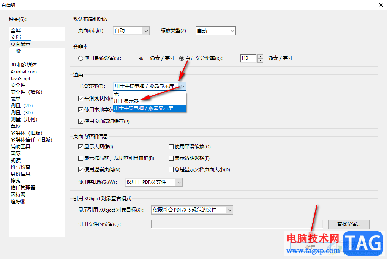The image size is (387, 259).
Task: Open the 缩放类型 dropdown
Action: tap(215, 31)
